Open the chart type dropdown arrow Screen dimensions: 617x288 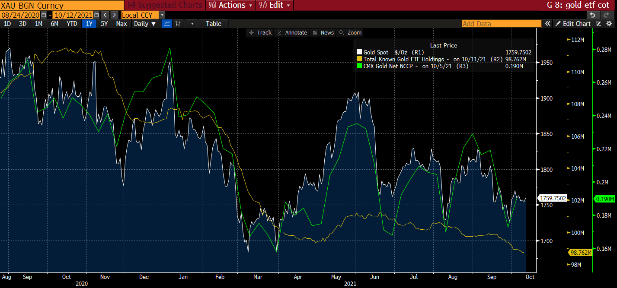pos(192,24)
